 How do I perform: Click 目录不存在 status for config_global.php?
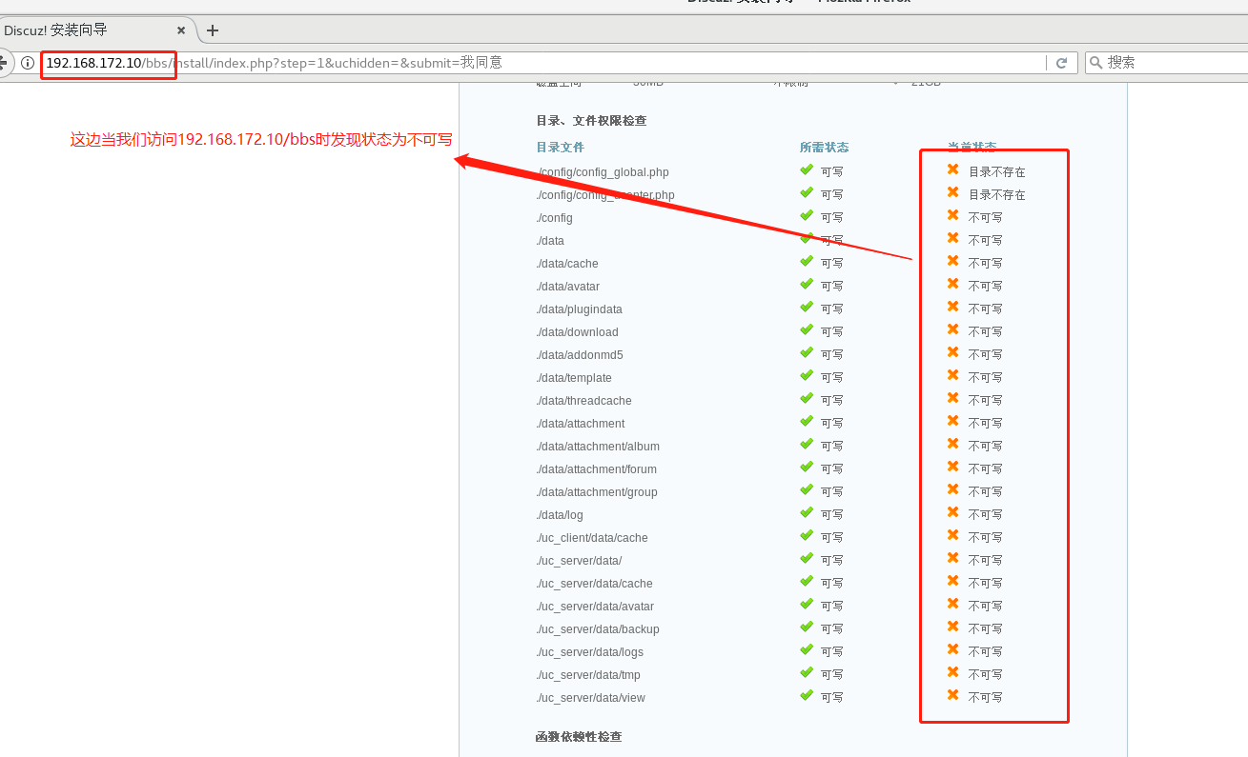[997, 172]
